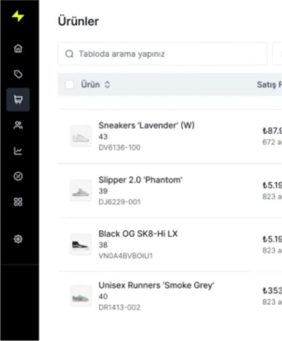
Task: Click the Ürün column header label
Action: pos(90,84)
